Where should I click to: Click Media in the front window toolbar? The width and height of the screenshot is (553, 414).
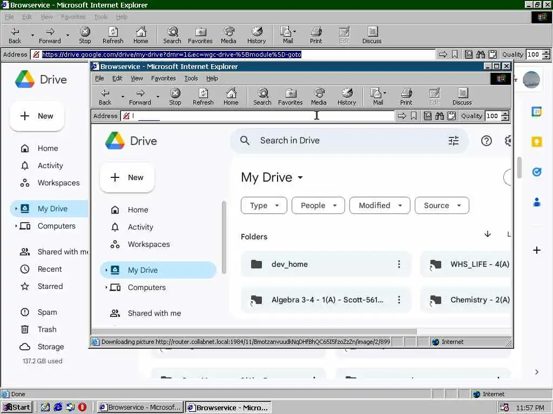click(x=319, y=97)
